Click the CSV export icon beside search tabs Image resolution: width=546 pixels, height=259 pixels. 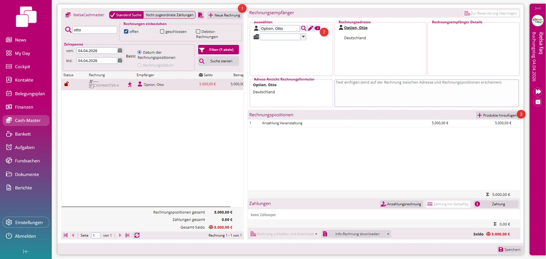pyautogui.click(x=201, y=15)
